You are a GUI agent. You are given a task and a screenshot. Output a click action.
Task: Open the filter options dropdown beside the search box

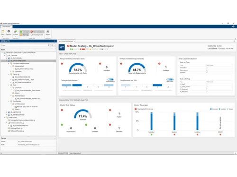point(53,45)
